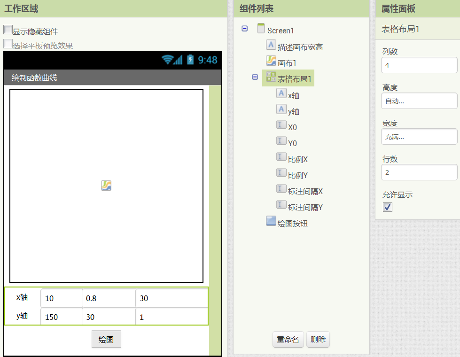Click table layout icon beside 表格布局1
Image resolution: width=460 pixels, height=357 pixels.
pos(271,77)
